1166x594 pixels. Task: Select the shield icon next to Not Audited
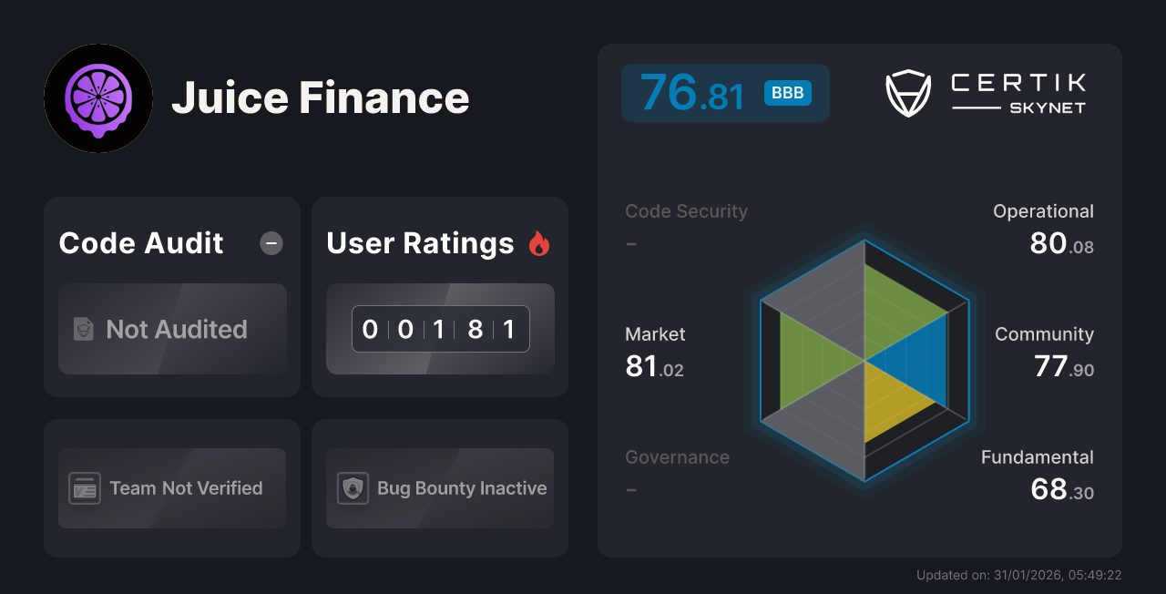click(82, 330)
